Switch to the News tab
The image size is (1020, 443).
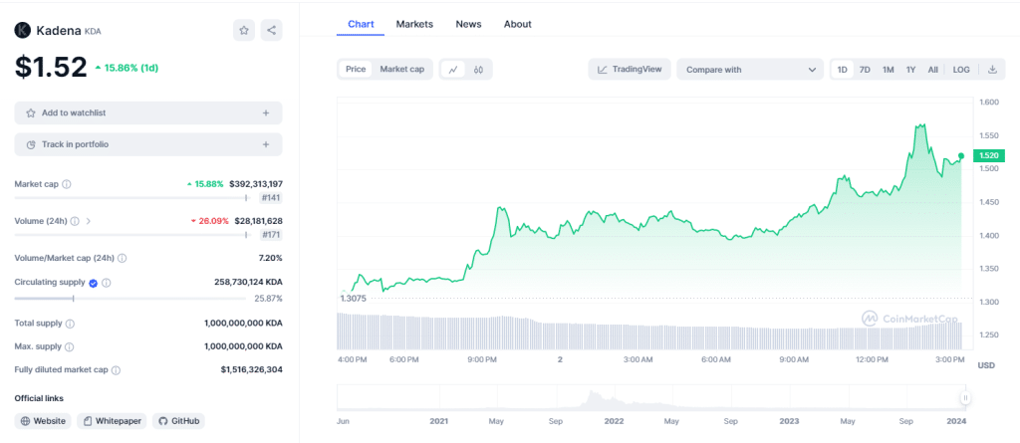tap(468, 24)
